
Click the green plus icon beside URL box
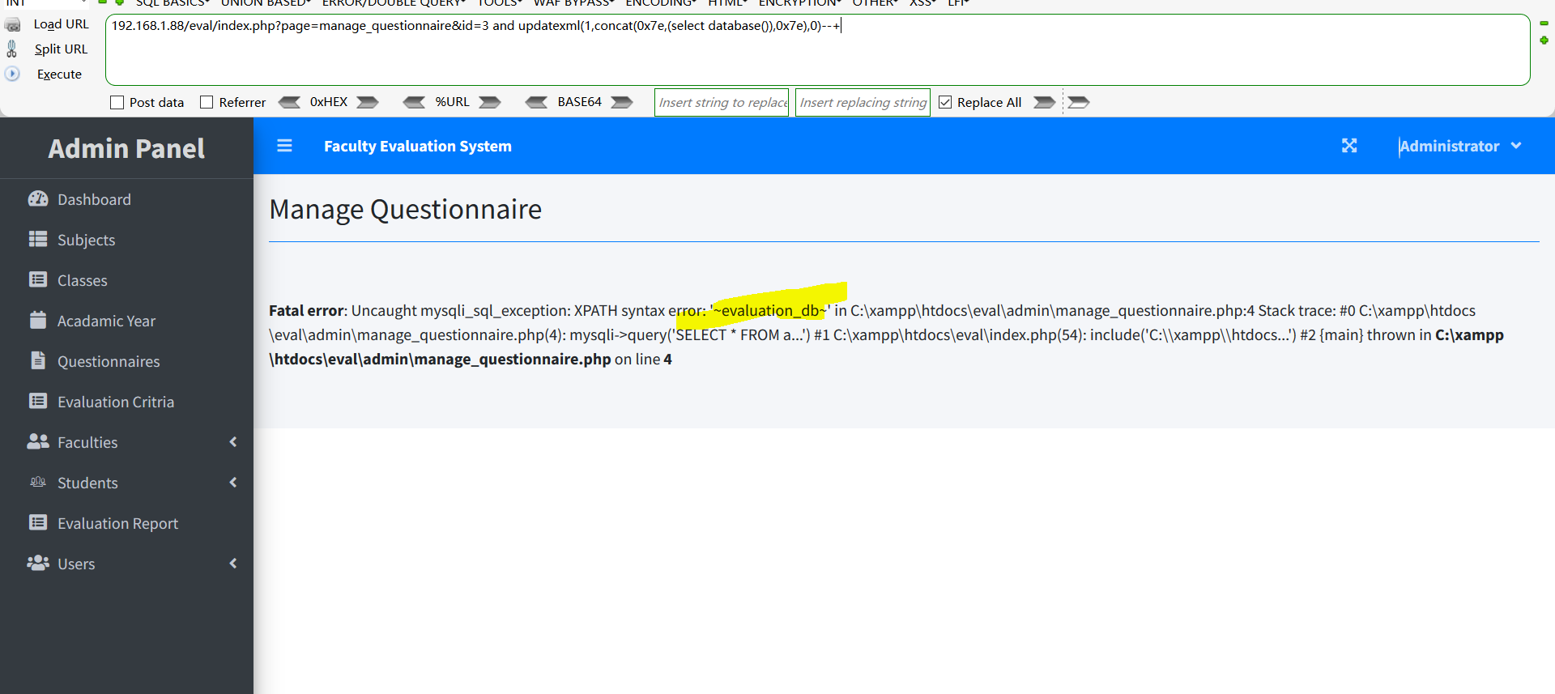(x=1544, y=40)
